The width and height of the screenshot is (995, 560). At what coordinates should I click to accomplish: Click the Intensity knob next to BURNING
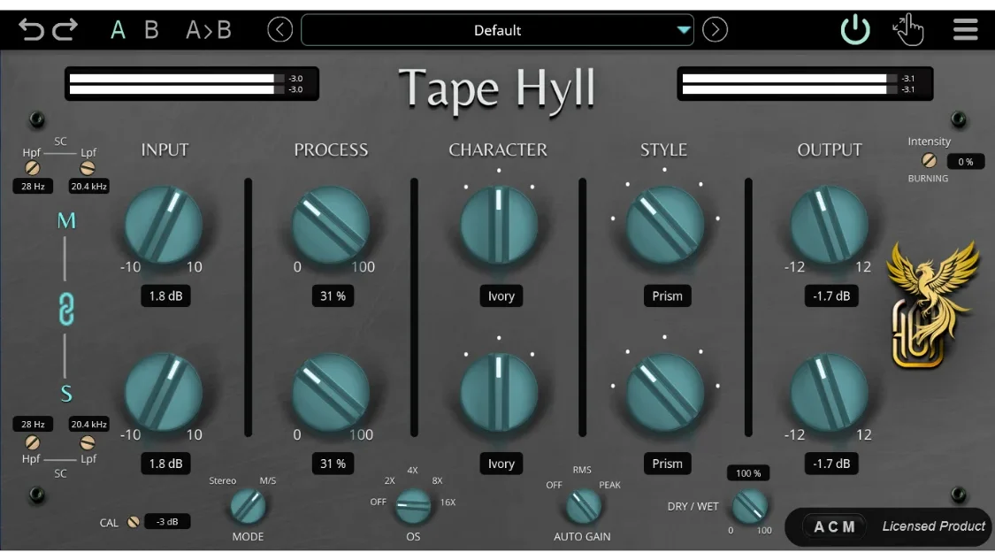[929, 161]
